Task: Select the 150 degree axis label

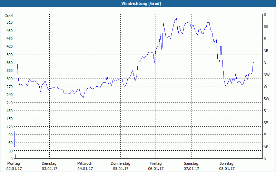Action: click(x=10, y=119)
